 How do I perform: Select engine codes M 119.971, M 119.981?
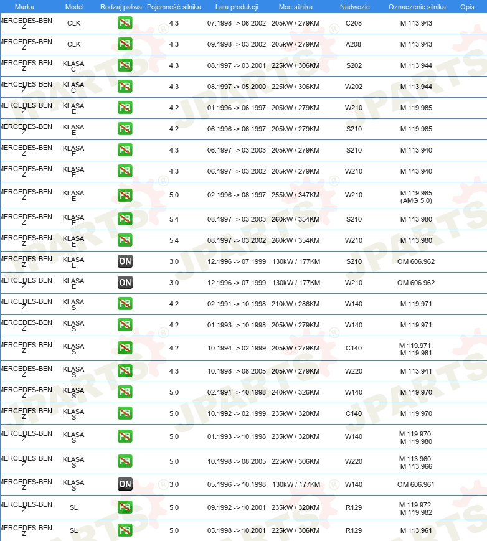point(416,349)
